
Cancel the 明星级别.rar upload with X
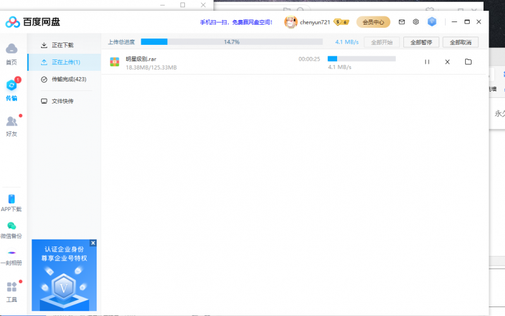coord(448,62)
